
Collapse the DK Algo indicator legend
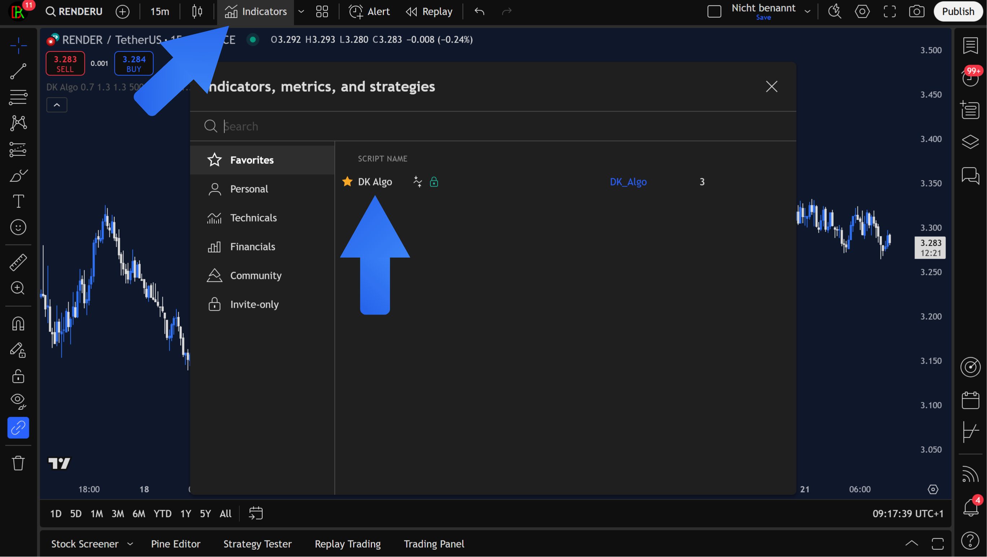[57, 105]
